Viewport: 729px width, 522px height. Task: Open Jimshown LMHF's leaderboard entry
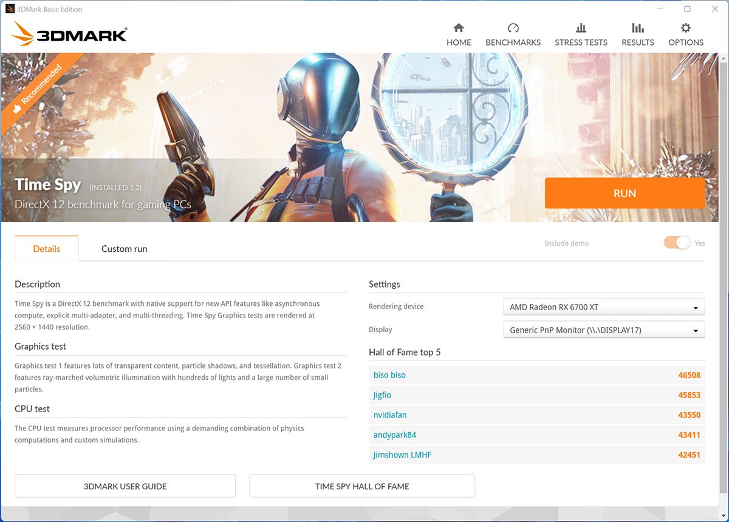click(x=402, y=455)
